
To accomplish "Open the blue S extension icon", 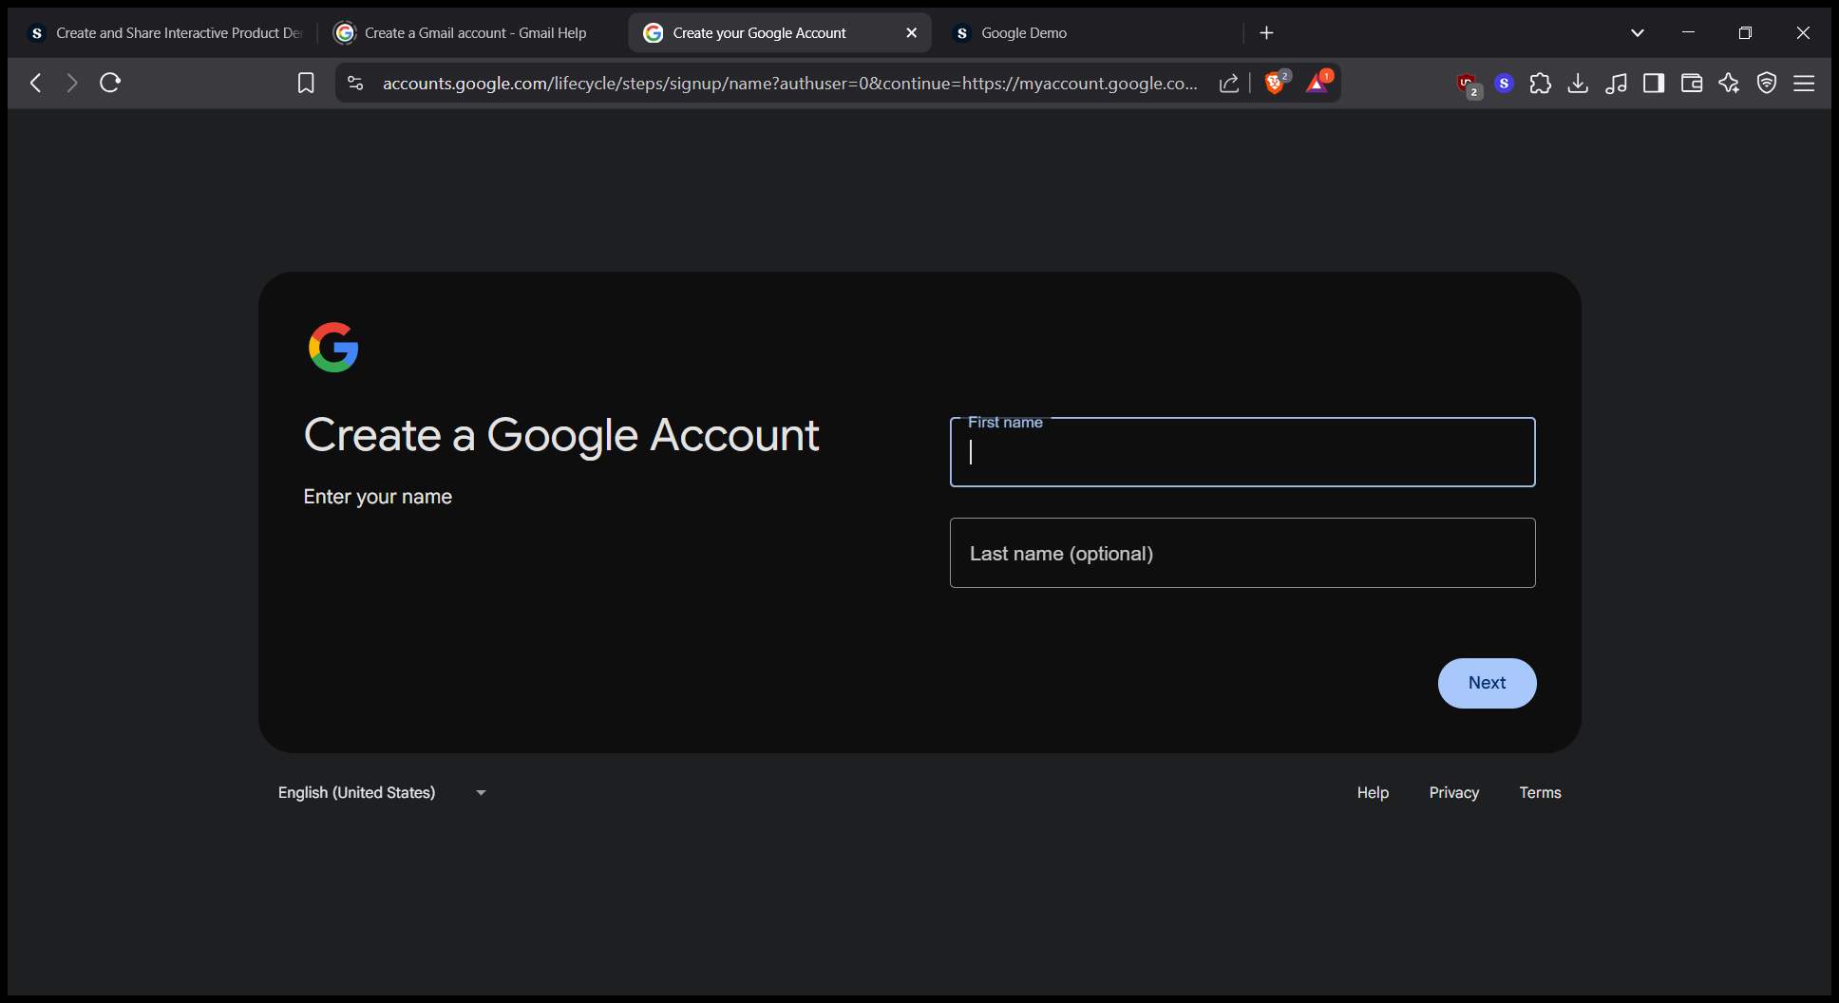I will coord(1504,84).
